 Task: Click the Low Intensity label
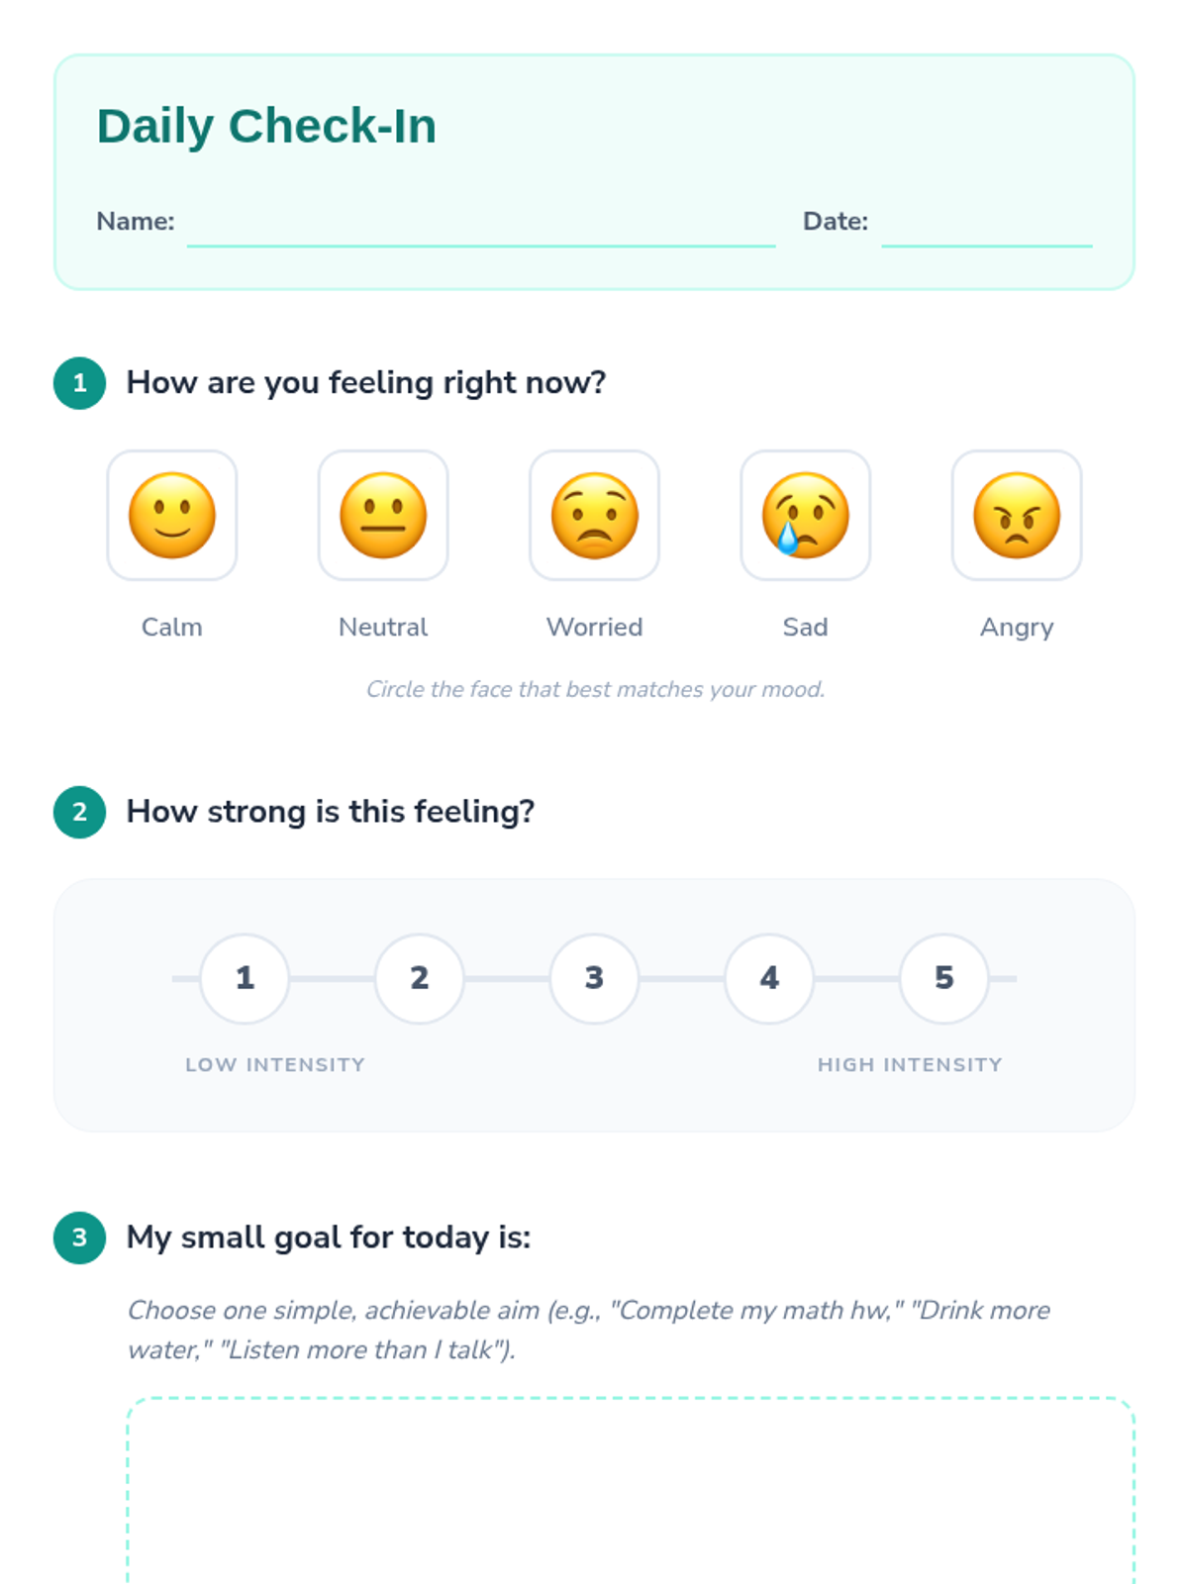tap(275, 1065)
